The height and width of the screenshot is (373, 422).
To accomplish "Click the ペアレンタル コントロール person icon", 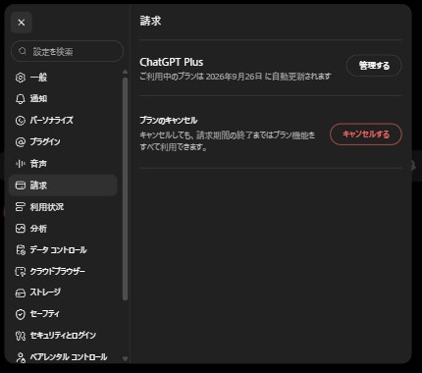I will click(21, 357).
